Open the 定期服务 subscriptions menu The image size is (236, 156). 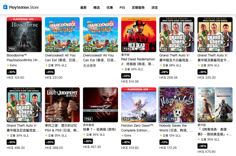tap(138, 8)
